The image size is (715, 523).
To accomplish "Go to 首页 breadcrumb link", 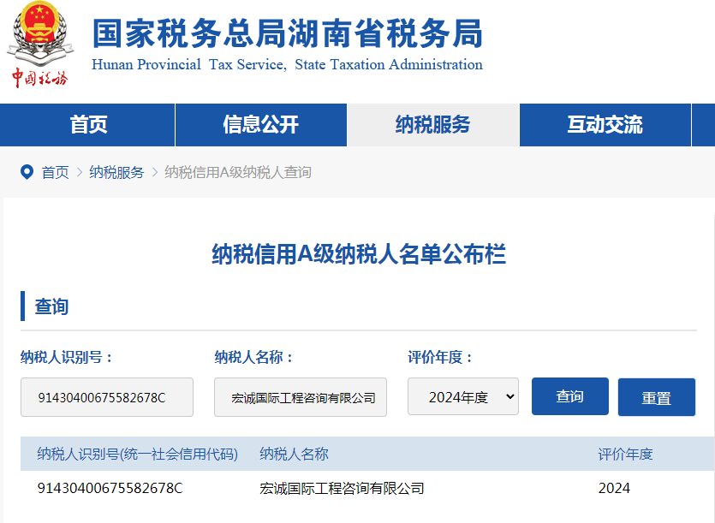I will tap(55, 172).
